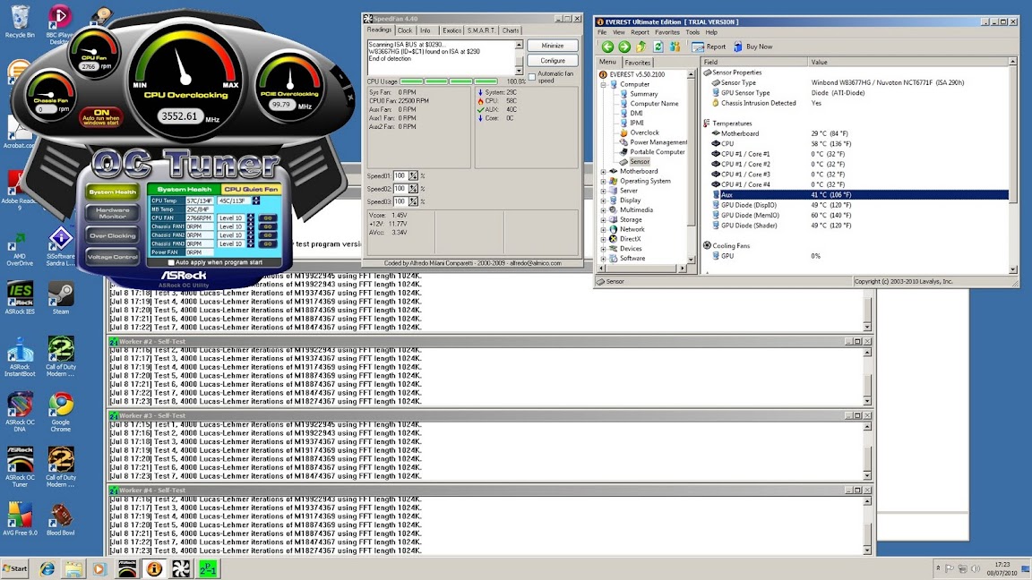The image size is (1032, 580).
Task: Toggle Automatic fan speed checkbox in SpeedFan
Action: pyautogui.click(x=532, y=77)
